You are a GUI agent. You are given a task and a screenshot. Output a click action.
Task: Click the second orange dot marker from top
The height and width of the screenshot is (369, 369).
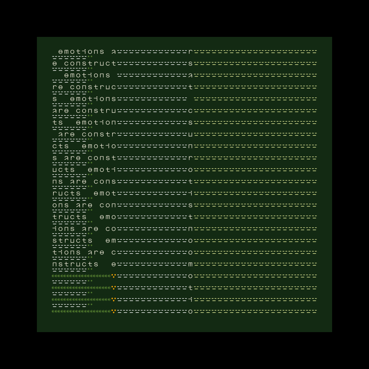coord(114,287)
